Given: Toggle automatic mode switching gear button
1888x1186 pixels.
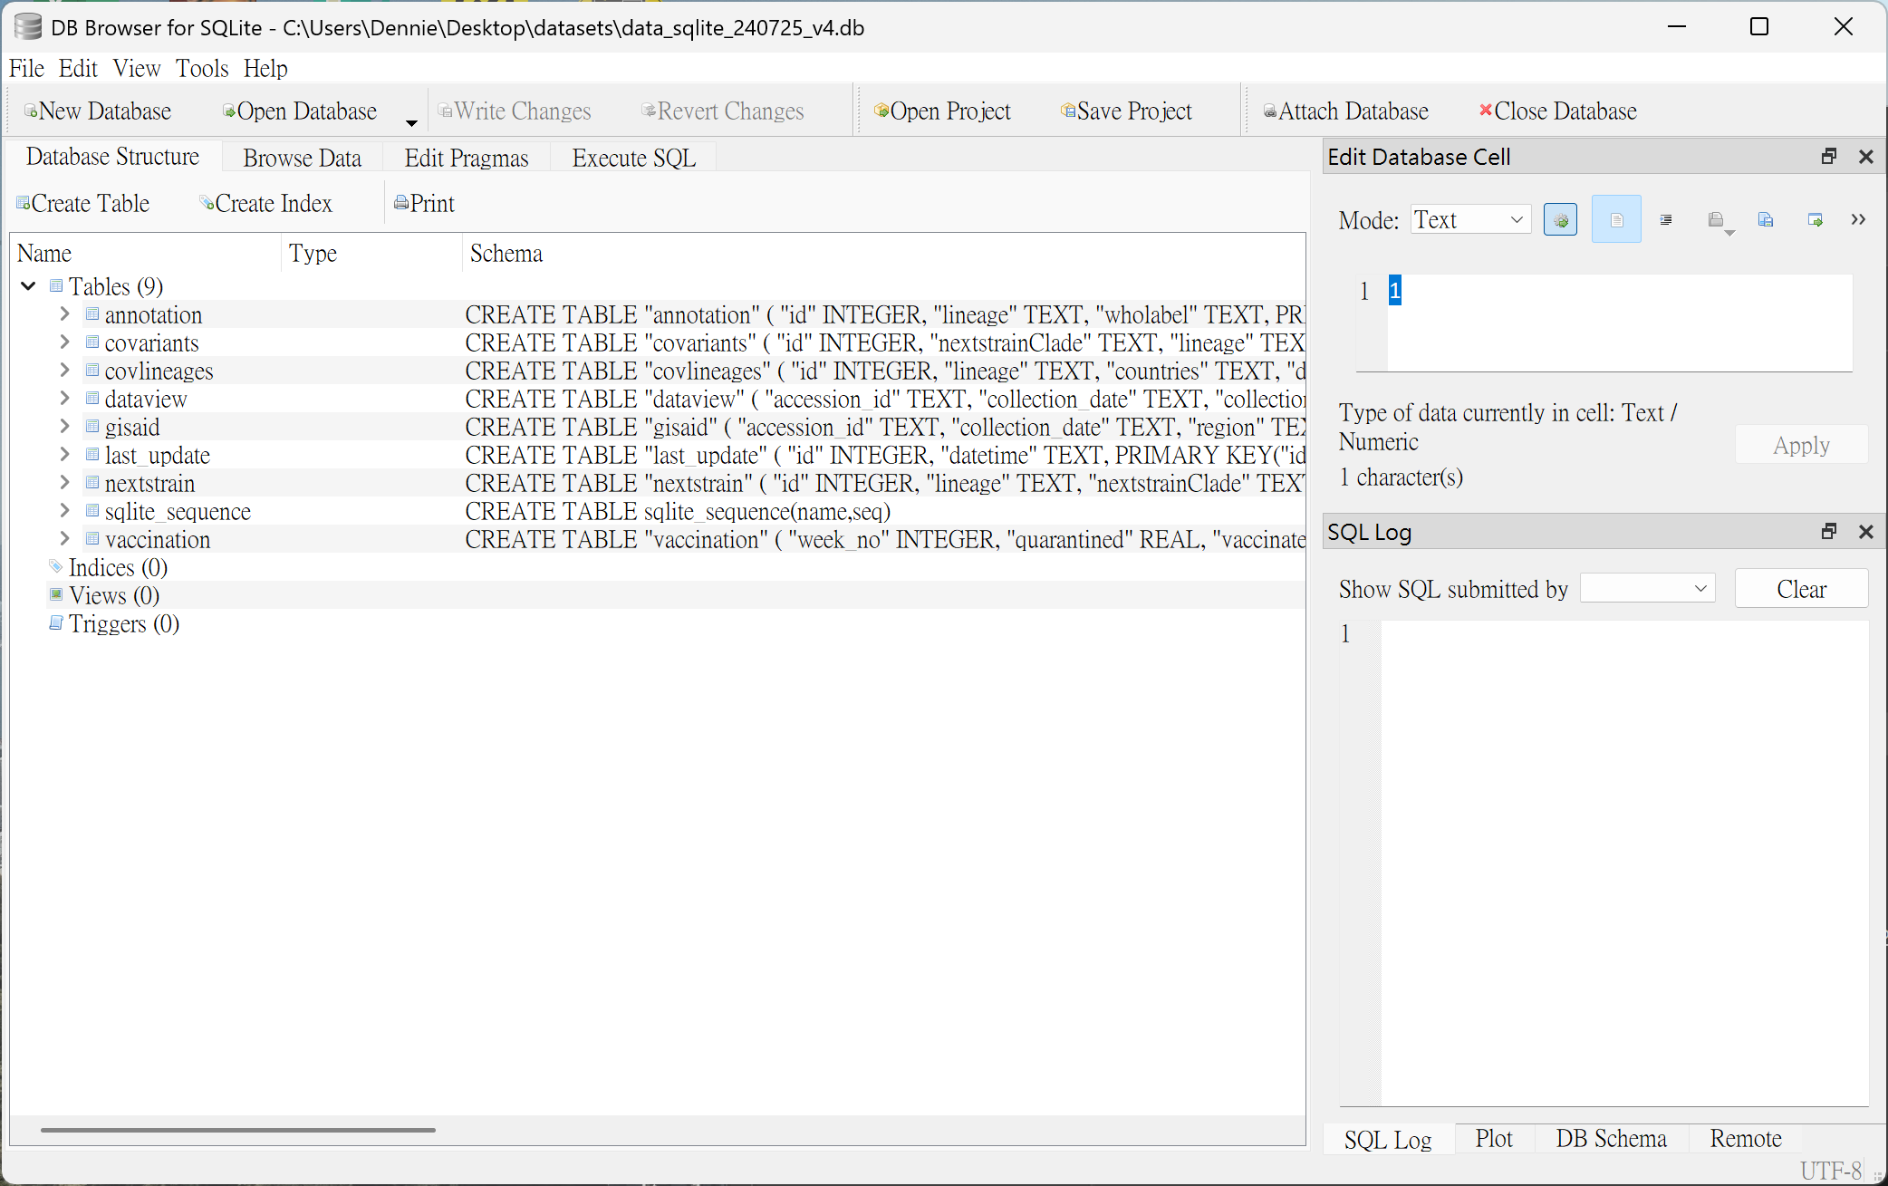Looking at the screenshot, I should 1560,220.
